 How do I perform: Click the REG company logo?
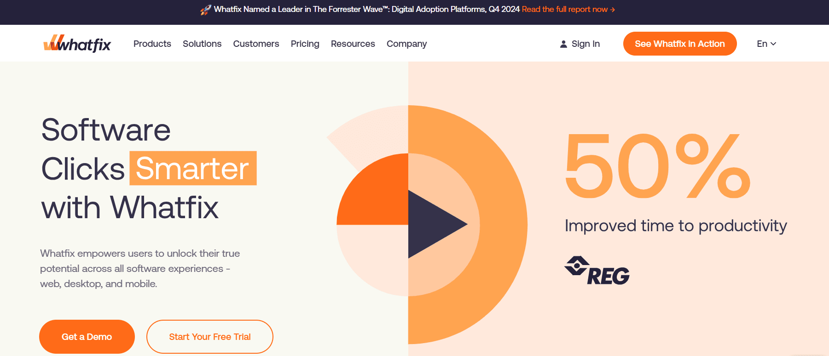pos(597,271)
